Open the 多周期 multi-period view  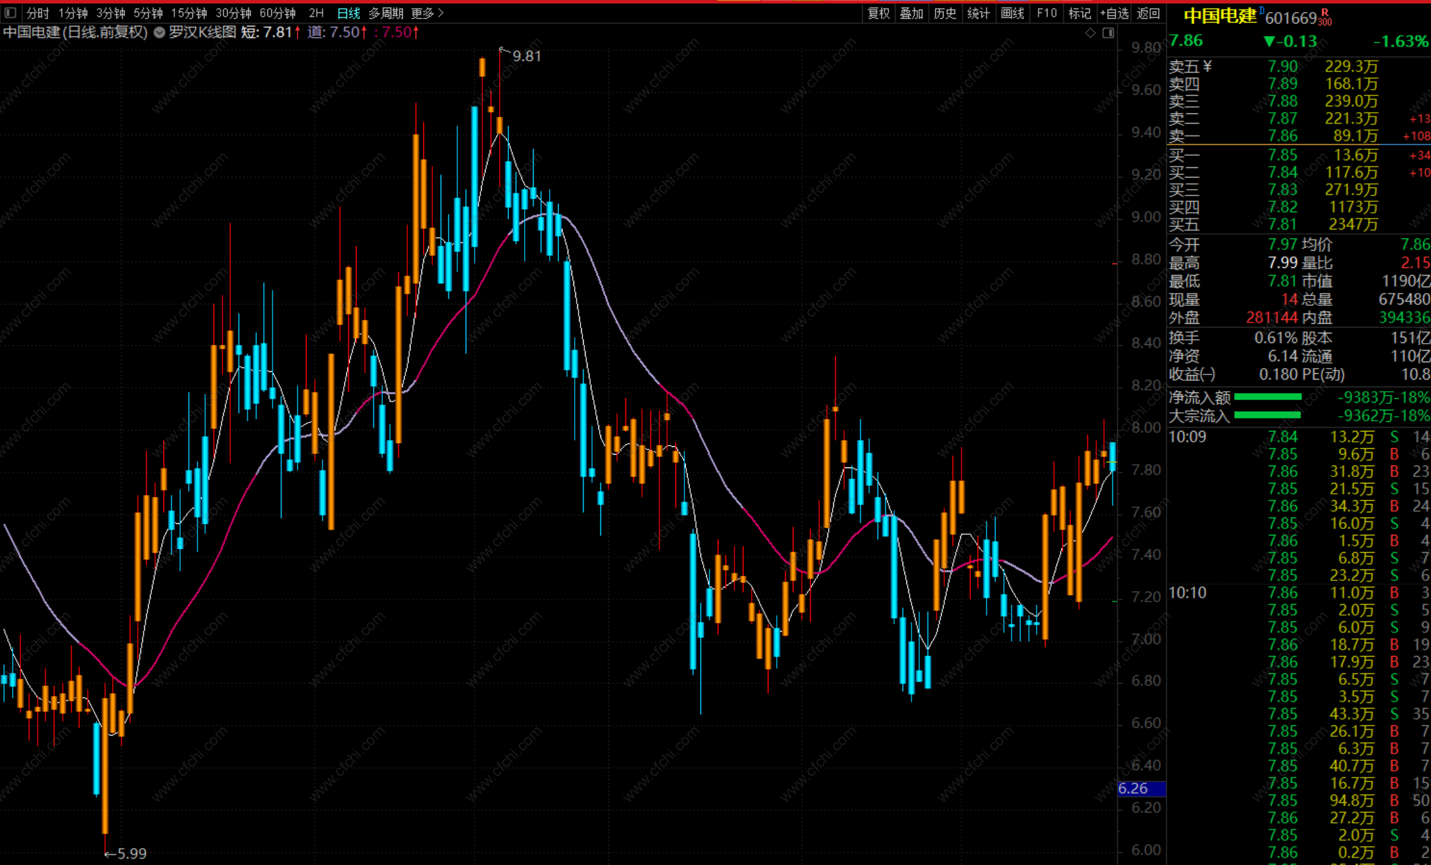tap(385, 13)
